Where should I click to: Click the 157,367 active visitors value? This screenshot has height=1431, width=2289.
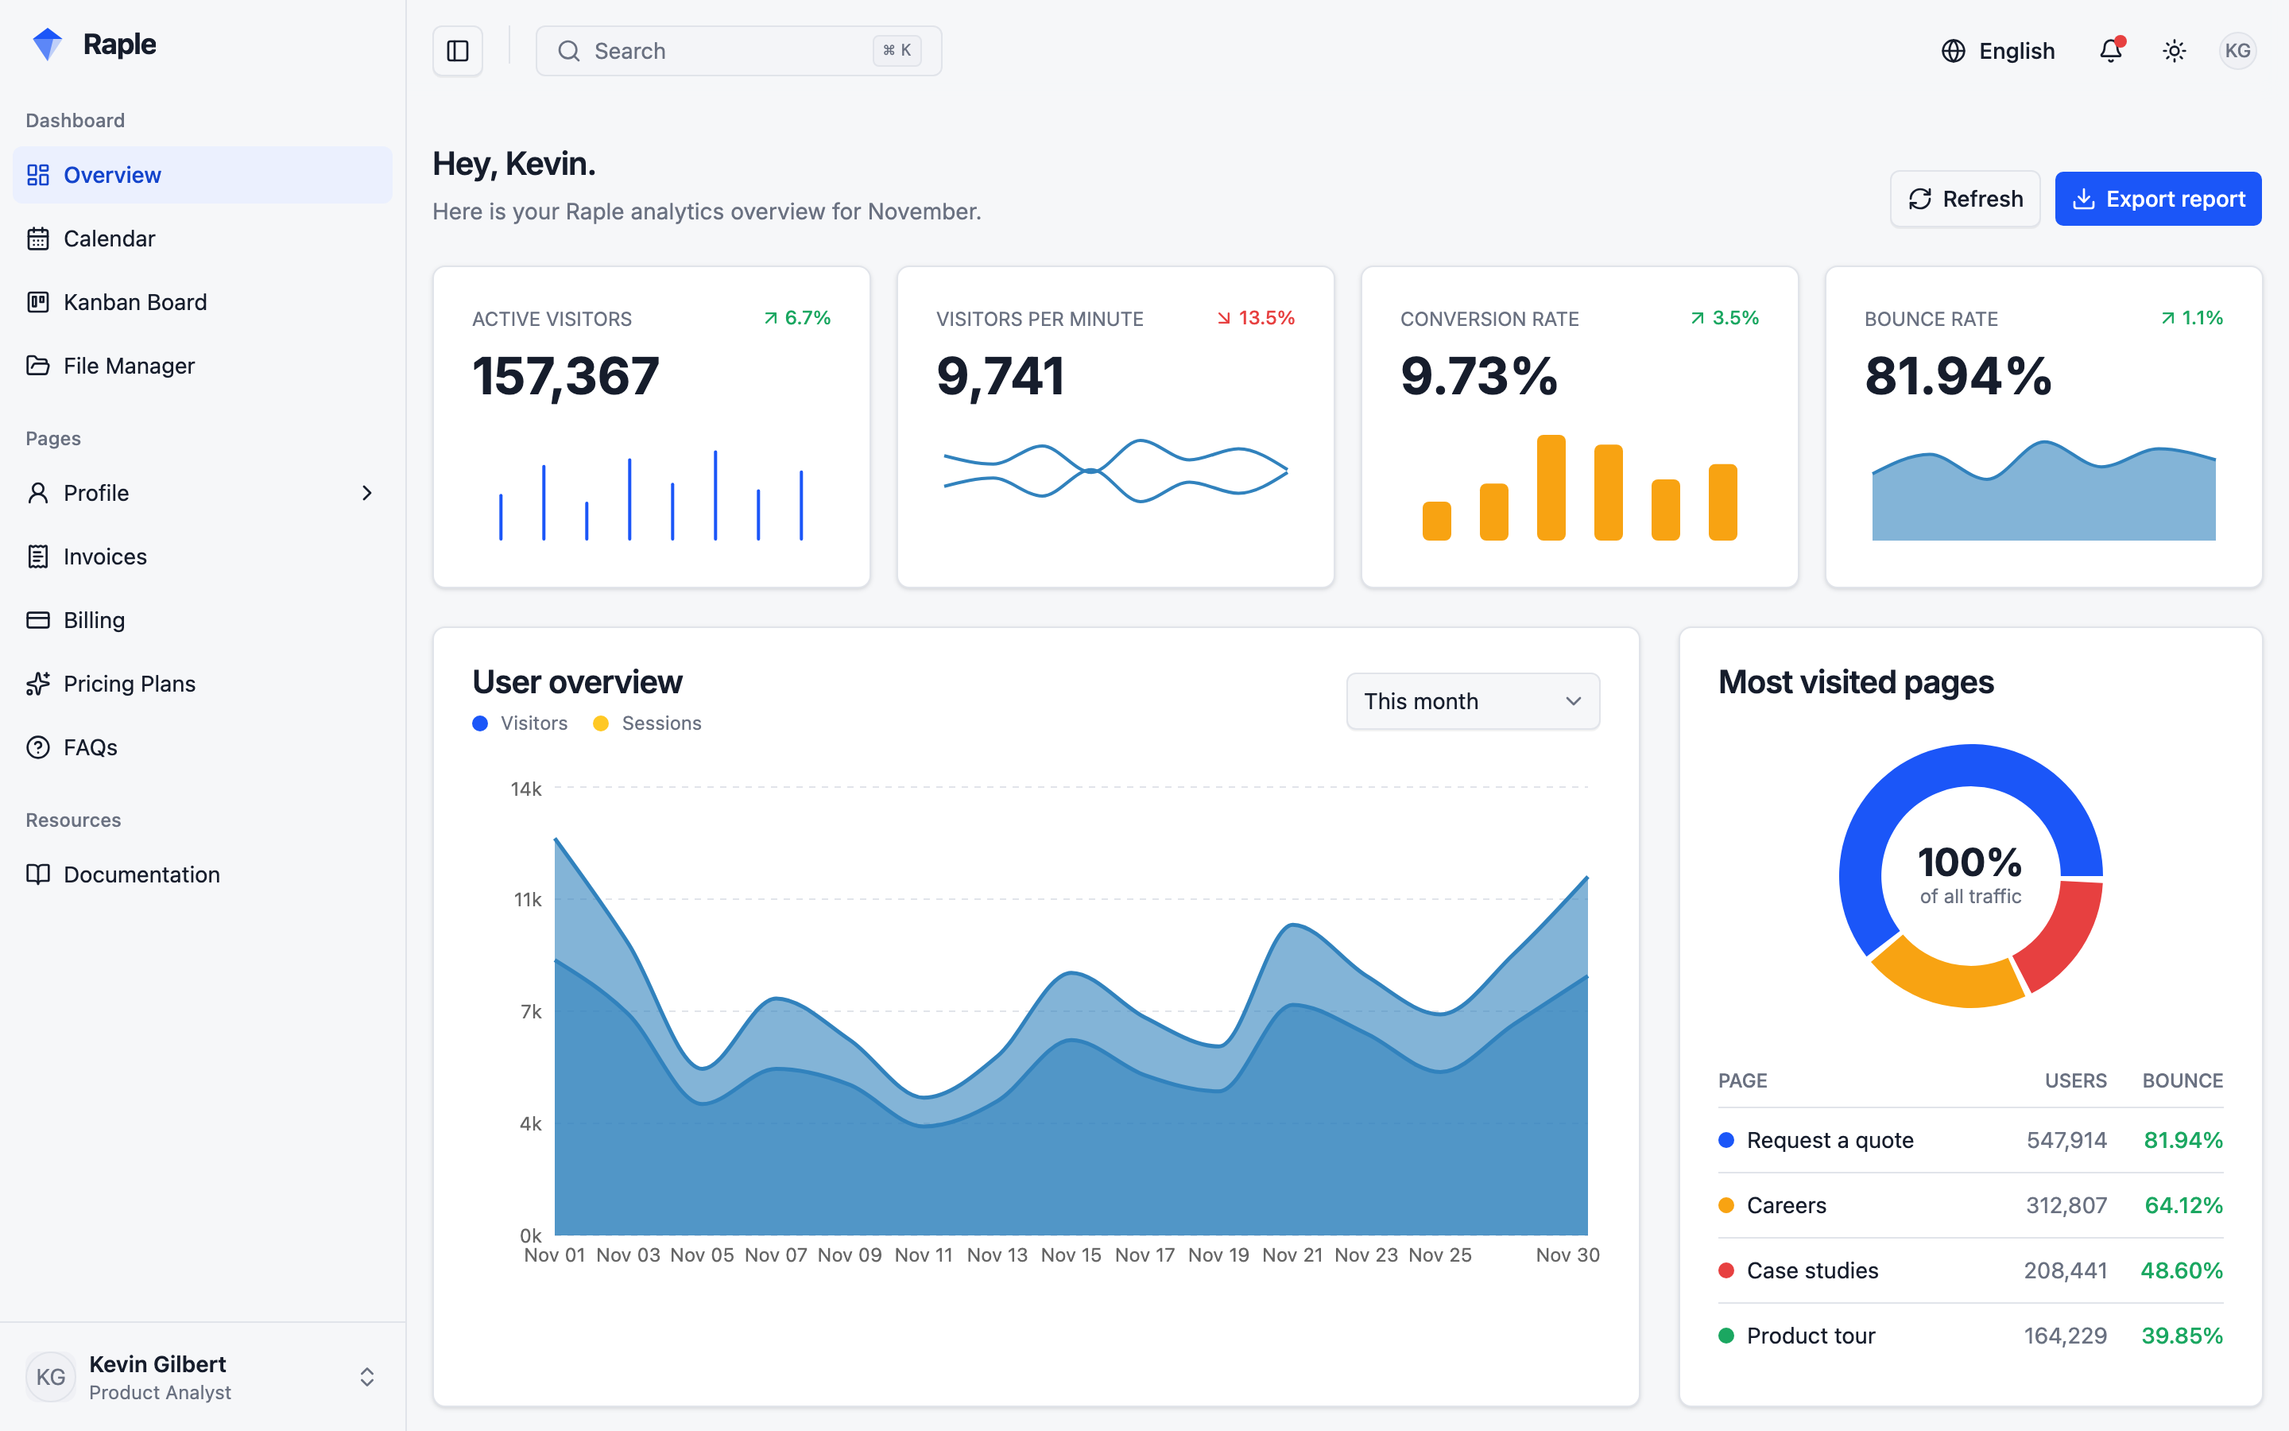[566, 376]
